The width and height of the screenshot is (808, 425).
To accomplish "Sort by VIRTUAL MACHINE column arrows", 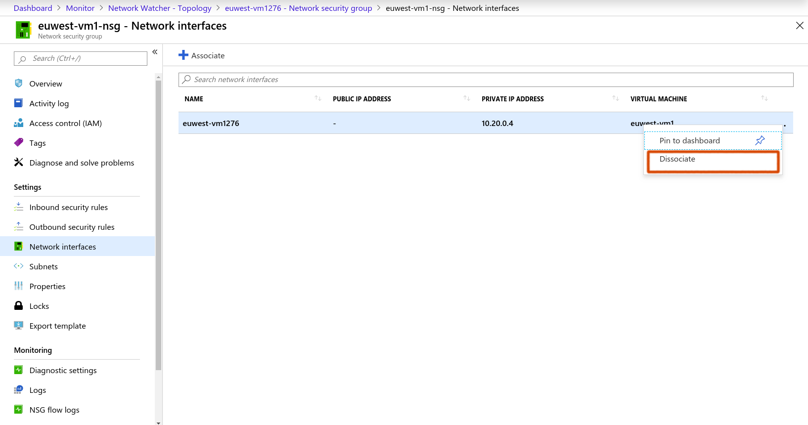I will pos(764,98).
